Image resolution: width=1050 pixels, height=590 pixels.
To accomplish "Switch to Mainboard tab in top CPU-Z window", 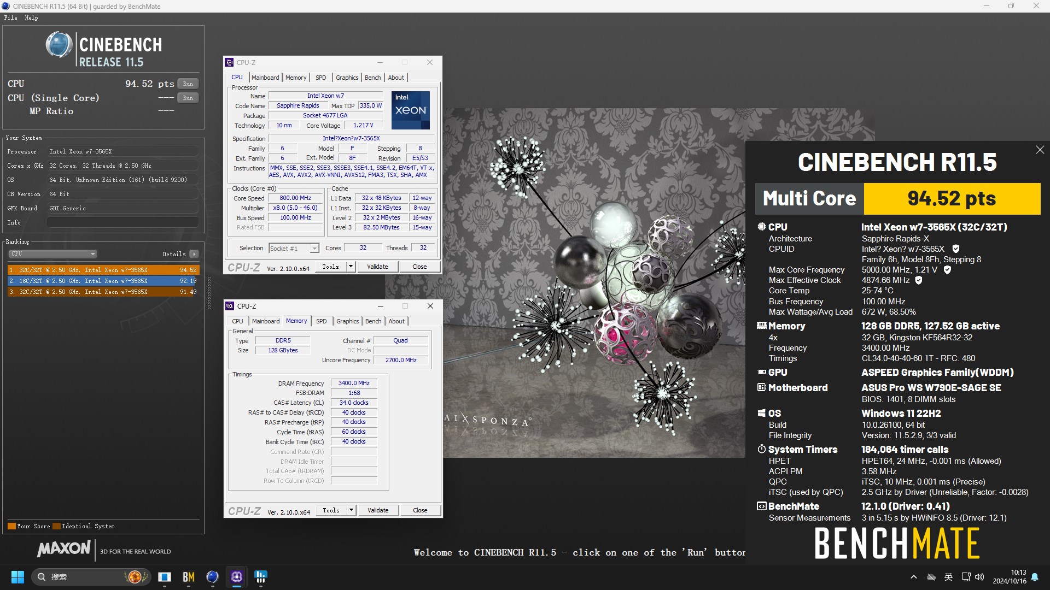I will pos(265,78).
